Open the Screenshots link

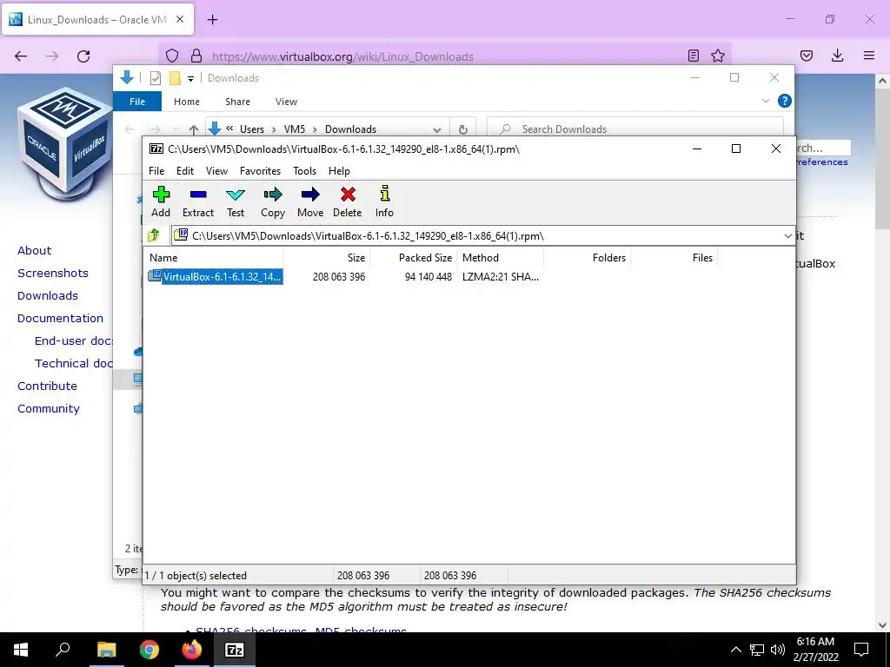(x=53, y=273)
